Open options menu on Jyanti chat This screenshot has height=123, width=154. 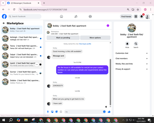tap(37, 65)
